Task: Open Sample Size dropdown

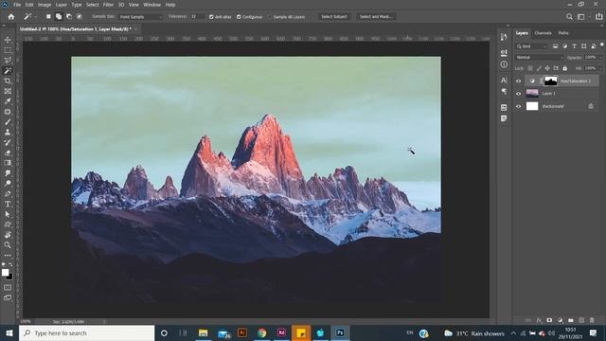Action: point(140,17)
